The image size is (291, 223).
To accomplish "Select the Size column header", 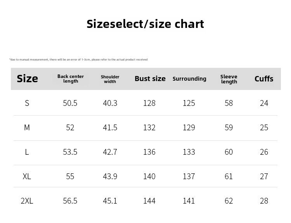I will tap(27, 79).
